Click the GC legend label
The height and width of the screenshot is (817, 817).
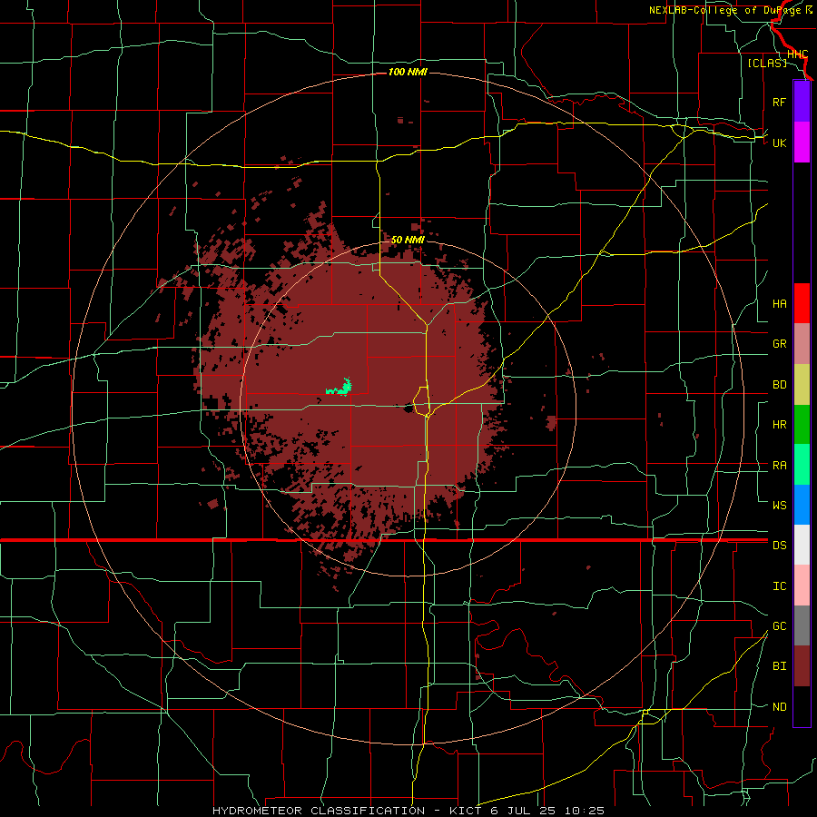tap(779, 625)
